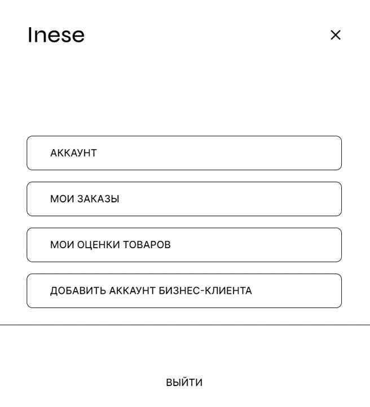Close the Inese account menu panel
Viewport: 370px width, 407px height.
coord(336,35)
